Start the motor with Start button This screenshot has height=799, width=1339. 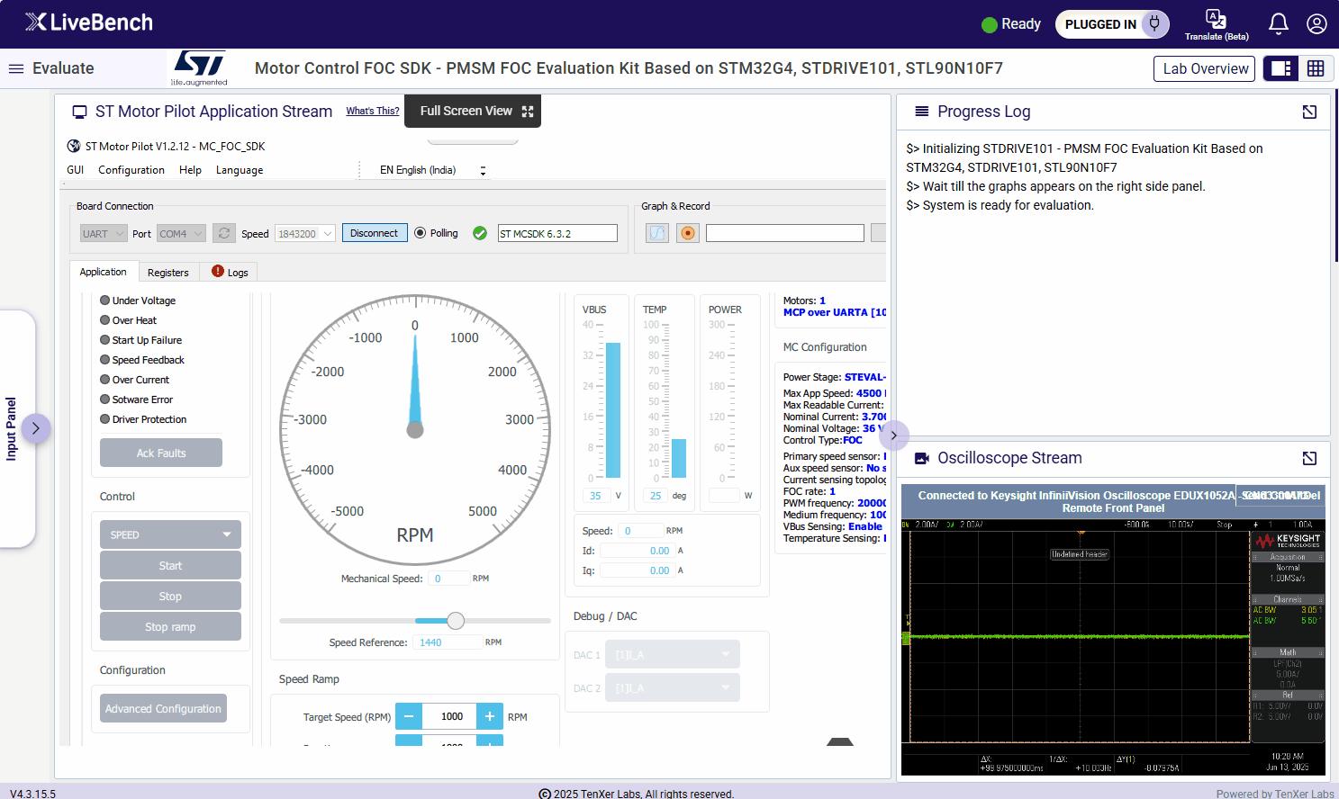[170, 565]
